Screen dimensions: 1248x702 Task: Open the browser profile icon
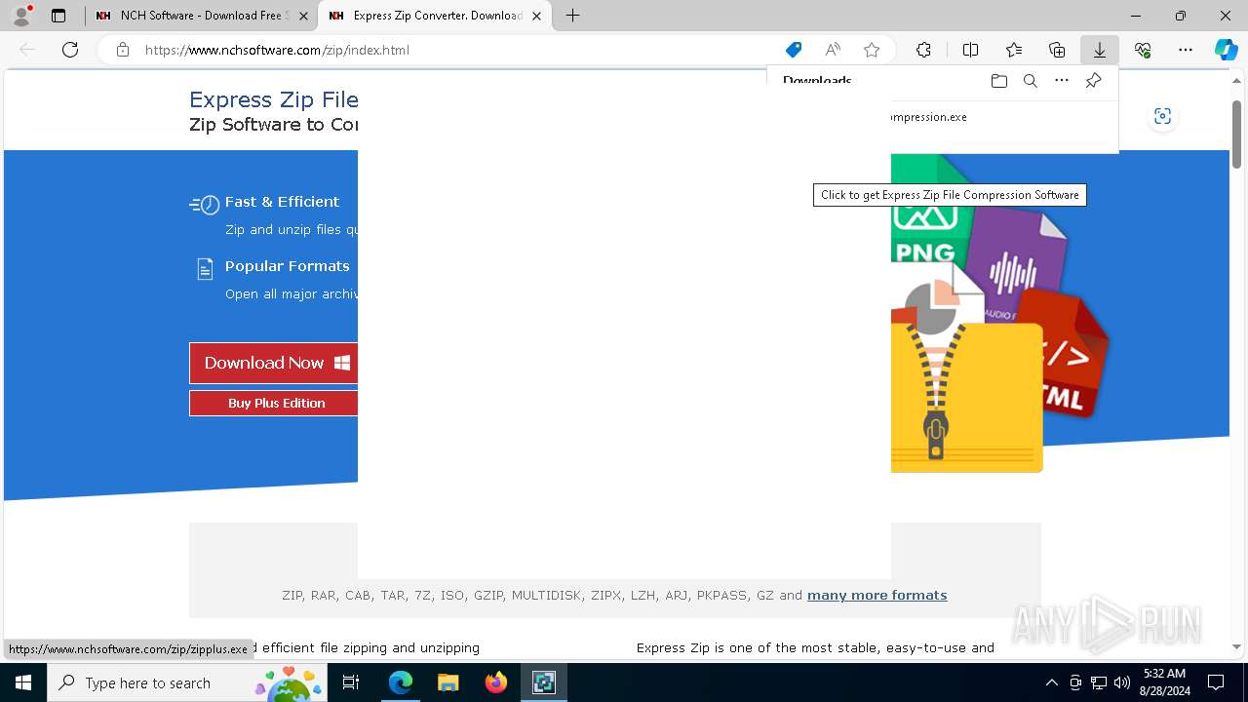[21, 16]
